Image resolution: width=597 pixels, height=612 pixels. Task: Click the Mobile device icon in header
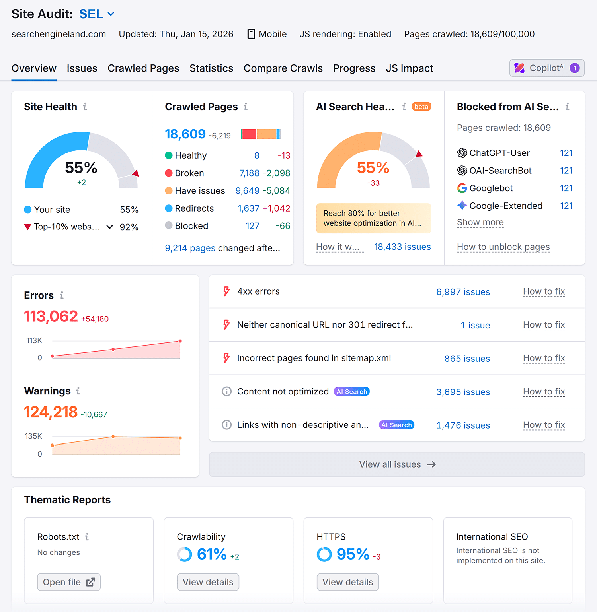point(251,34)
